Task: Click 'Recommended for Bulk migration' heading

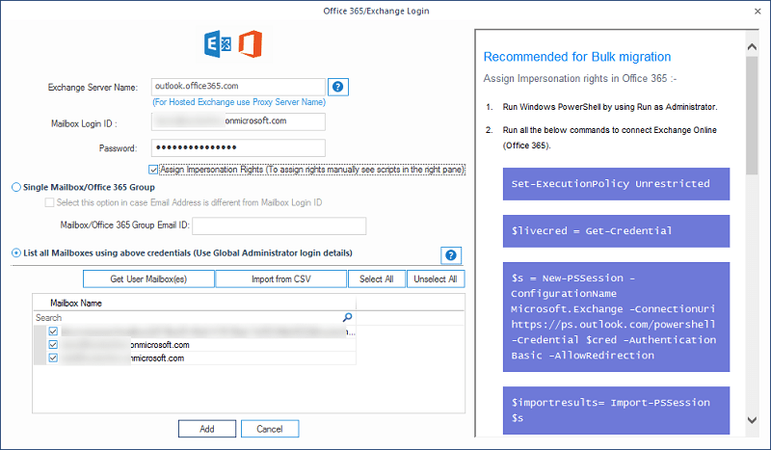Action: tap(577, 57)
